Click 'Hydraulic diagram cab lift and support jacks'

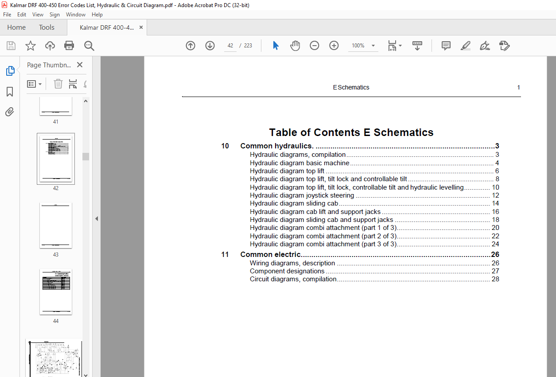coord(374,212)
